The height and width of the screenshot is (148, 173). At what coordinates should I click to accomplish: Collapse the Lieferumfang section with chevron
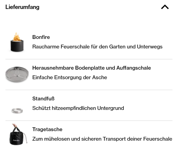(x=165, y=7)
